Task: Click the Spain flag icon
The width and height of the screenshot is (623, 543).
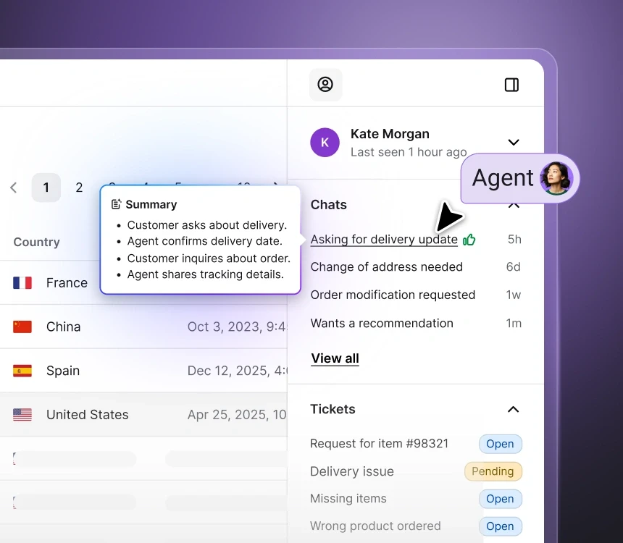Action: point(22,370)
